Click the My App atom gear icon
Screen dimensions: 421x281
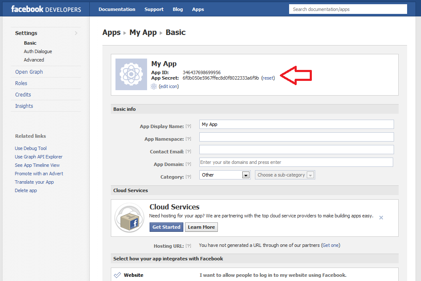point(131,74)
